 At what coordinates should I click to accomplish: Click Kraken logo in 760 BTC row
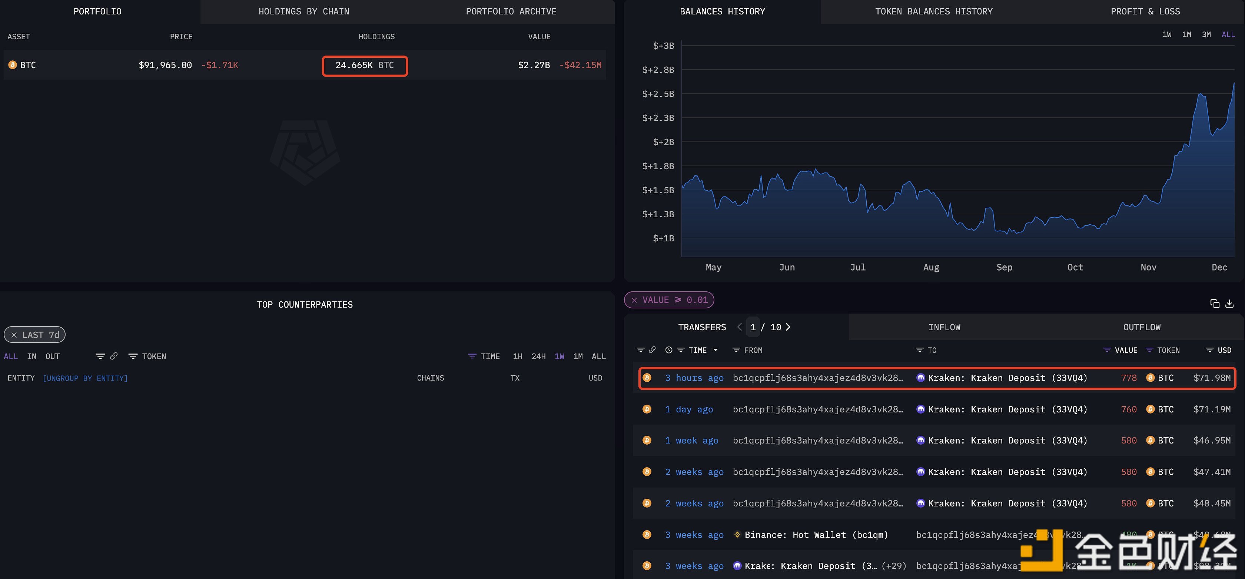point(921,409)
